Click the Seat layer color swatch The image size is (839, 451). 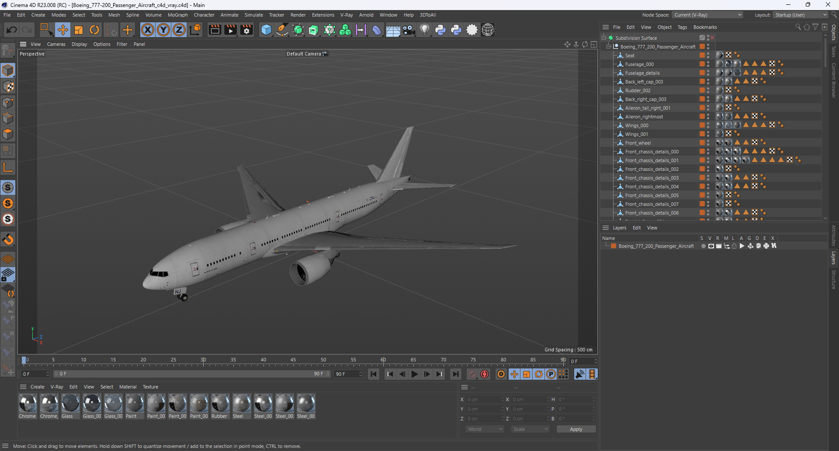[702, 55]
